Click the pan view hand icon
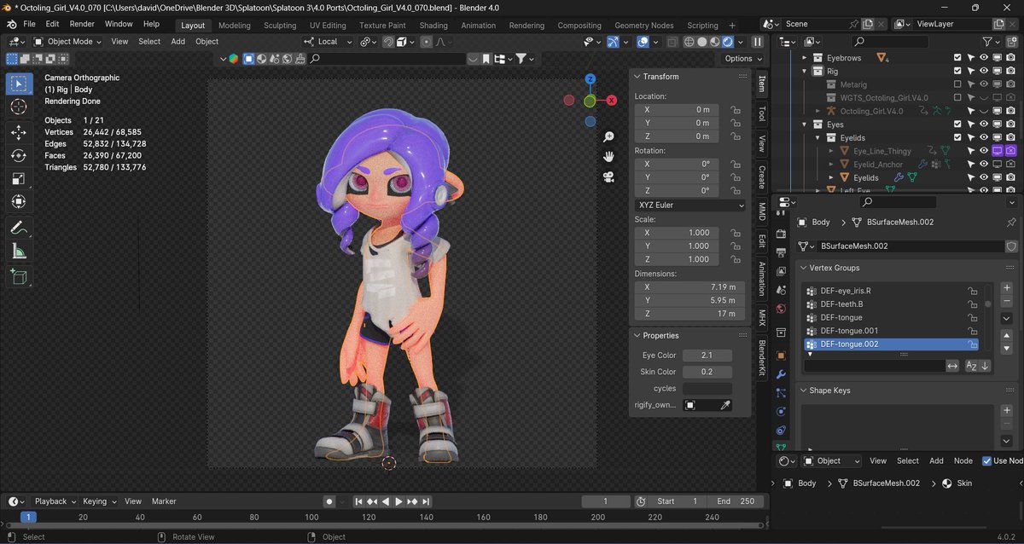Screen dimensions: 1024x544 (608, 156)
